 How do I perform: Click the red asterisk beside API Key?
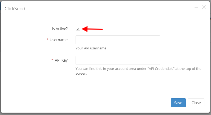click(x=52, y=60)
